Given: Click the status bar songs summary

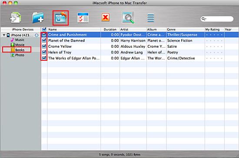Looking at the screenshot, I should pyautogui.click(x=119, y=155).
